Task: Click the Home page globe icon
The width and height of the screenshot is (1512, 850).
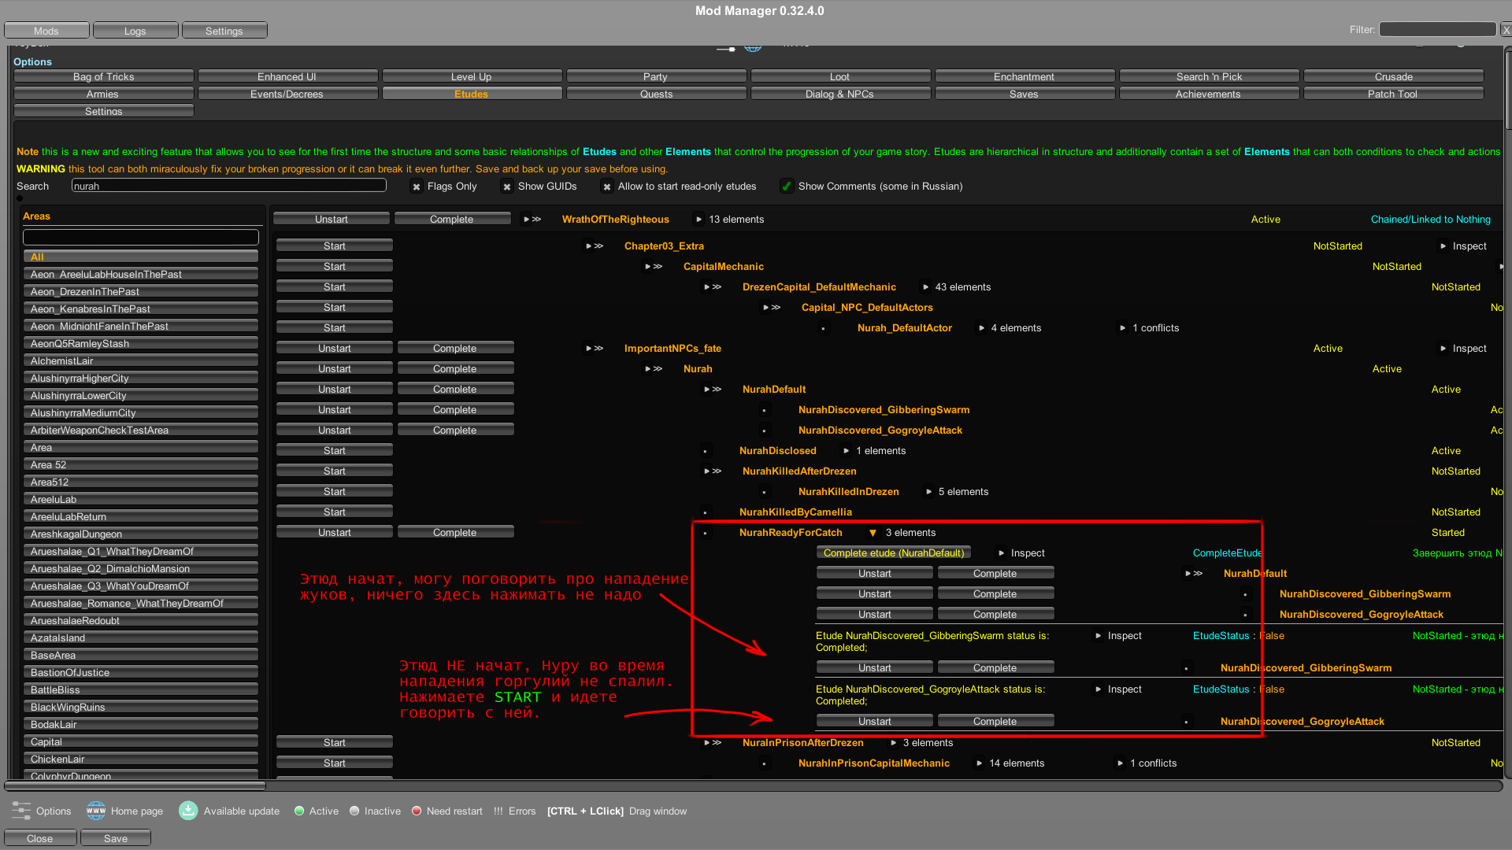Action: point(96,811)
